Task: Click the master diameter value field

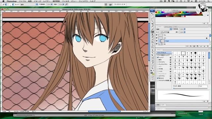Action: pyautogui.click(x=203, y=86)
